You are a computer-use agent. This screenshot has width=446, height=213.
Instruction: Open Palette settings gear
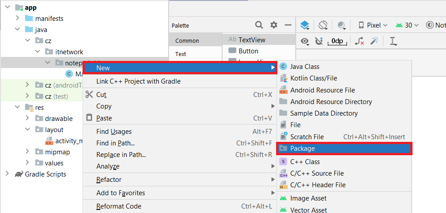(x=274, y=25)
